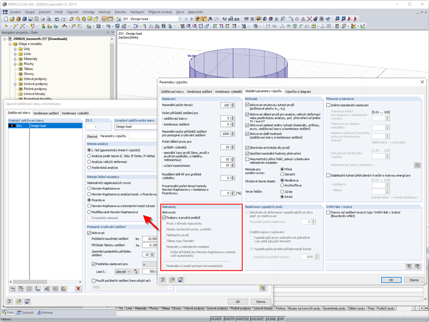
Task: Click the open-folder load icon in Parametry výpočtu dialog
Action: pyautogui.click(x=172, y=280)
